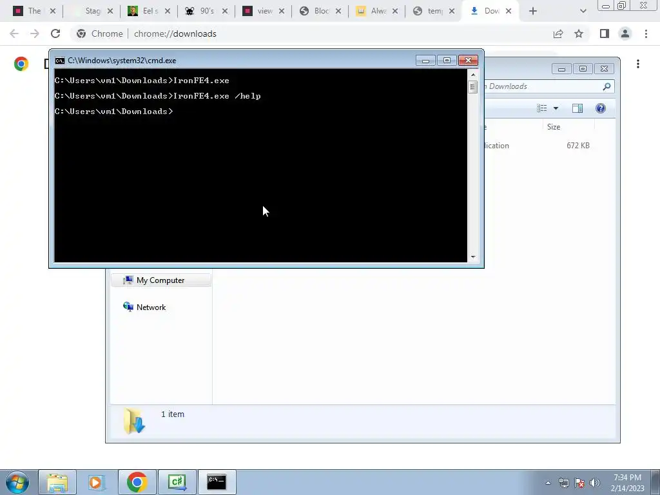Minimize the Explorer Downloads window
This screenshot has height=495, width=660.
[x=561, y=68]
